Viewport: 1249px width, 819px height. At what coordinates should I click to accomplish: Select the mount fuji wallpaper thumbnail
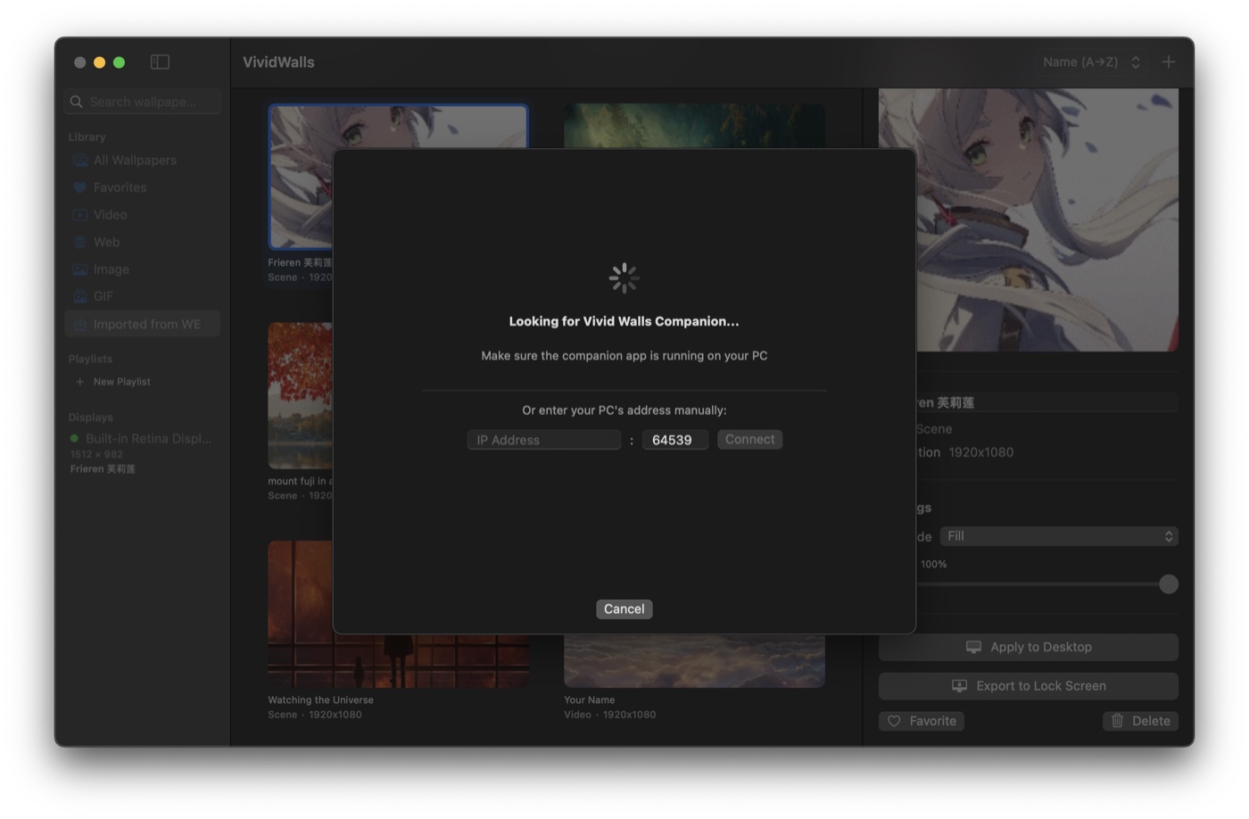pos(301,396)
